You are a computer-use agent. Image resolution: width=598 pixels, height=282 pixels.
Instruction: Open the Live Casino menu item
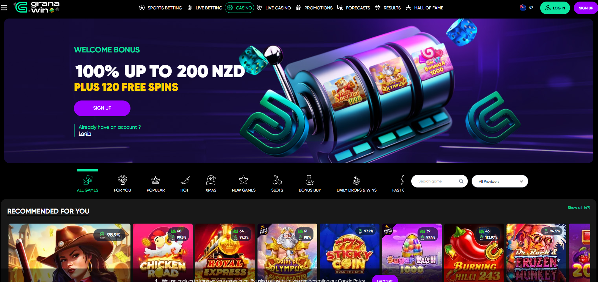[x=274, y=8]
